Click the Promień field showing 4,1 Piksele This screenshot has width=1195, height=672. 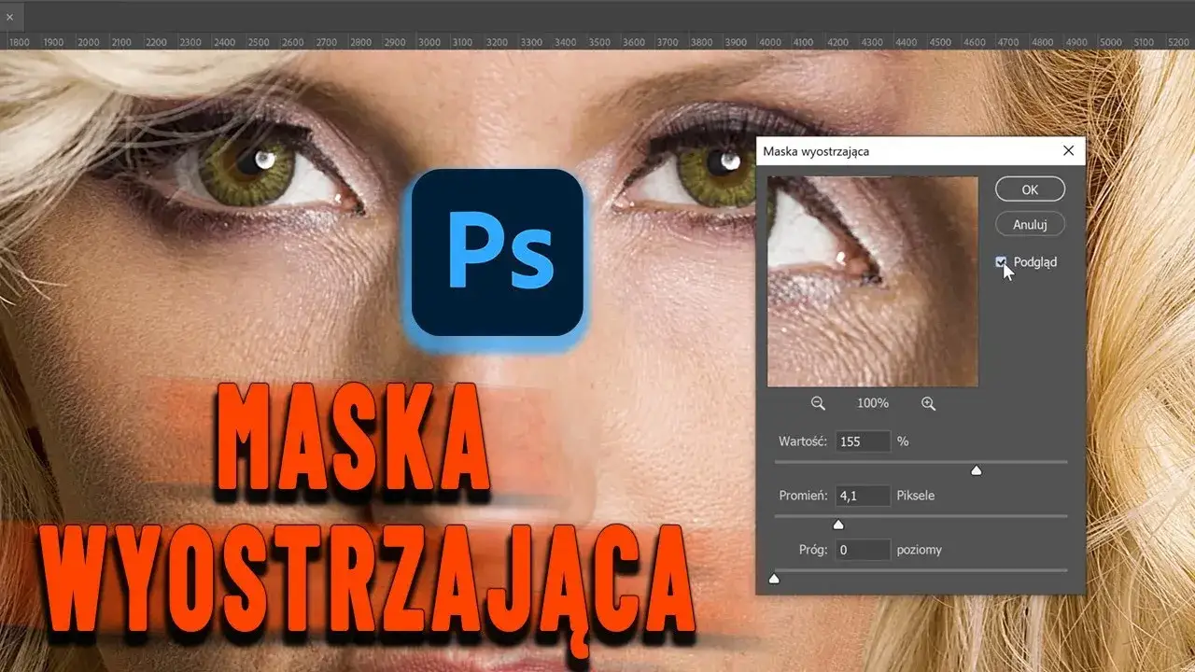point(862,495)
